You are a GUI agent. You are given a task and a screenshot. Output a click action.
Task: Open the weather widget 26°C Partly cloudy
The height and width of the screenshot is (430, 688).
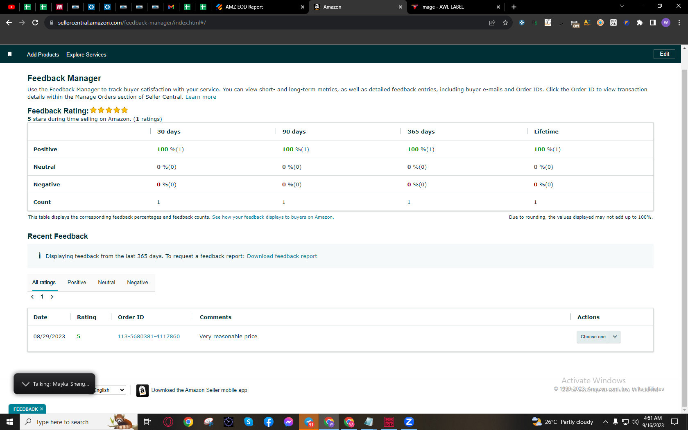[x=562, y=422]
